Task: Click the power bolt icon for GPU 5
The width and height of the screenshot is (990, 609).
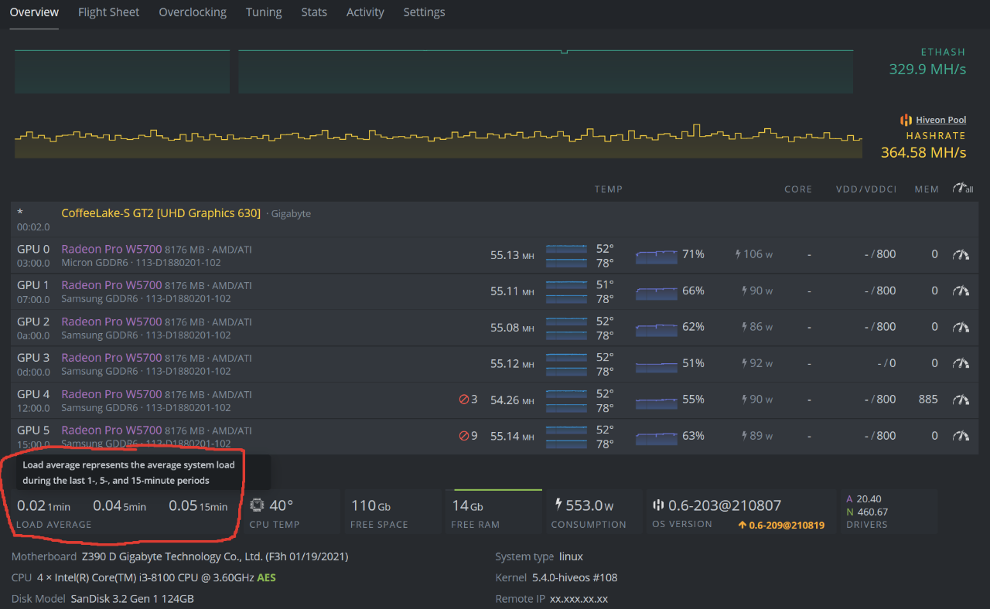Action: [x=745, y=436]
